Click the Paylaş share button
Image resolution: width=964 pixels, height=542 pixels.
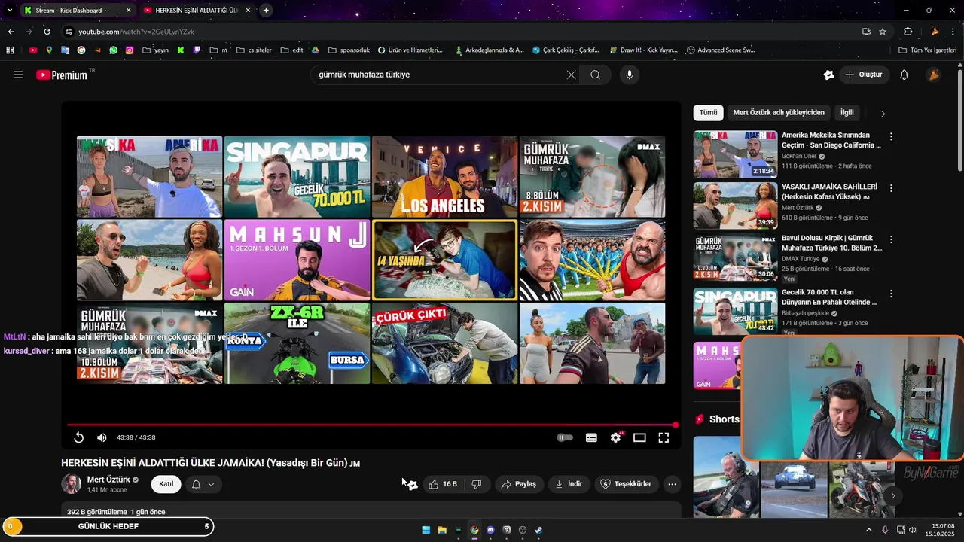(x=519, y=484)
